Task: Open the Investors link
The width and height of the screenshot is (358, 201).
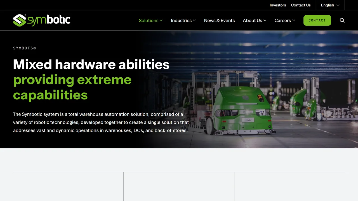Action: 278,5
